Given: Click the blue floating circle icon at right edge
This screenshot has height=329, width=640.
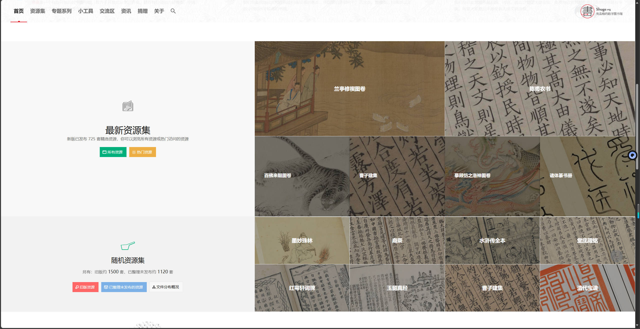Looking at the screenshot, I should point(632,155).
